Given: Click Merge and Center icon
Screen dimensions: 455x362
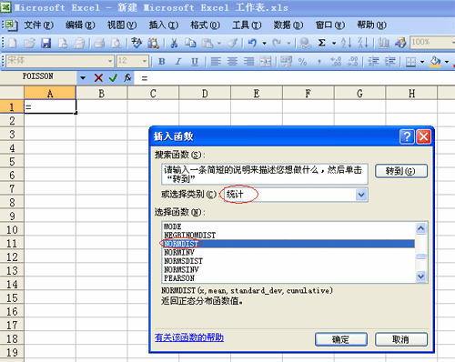Looking at the screenshot, I should click(266, 62).
